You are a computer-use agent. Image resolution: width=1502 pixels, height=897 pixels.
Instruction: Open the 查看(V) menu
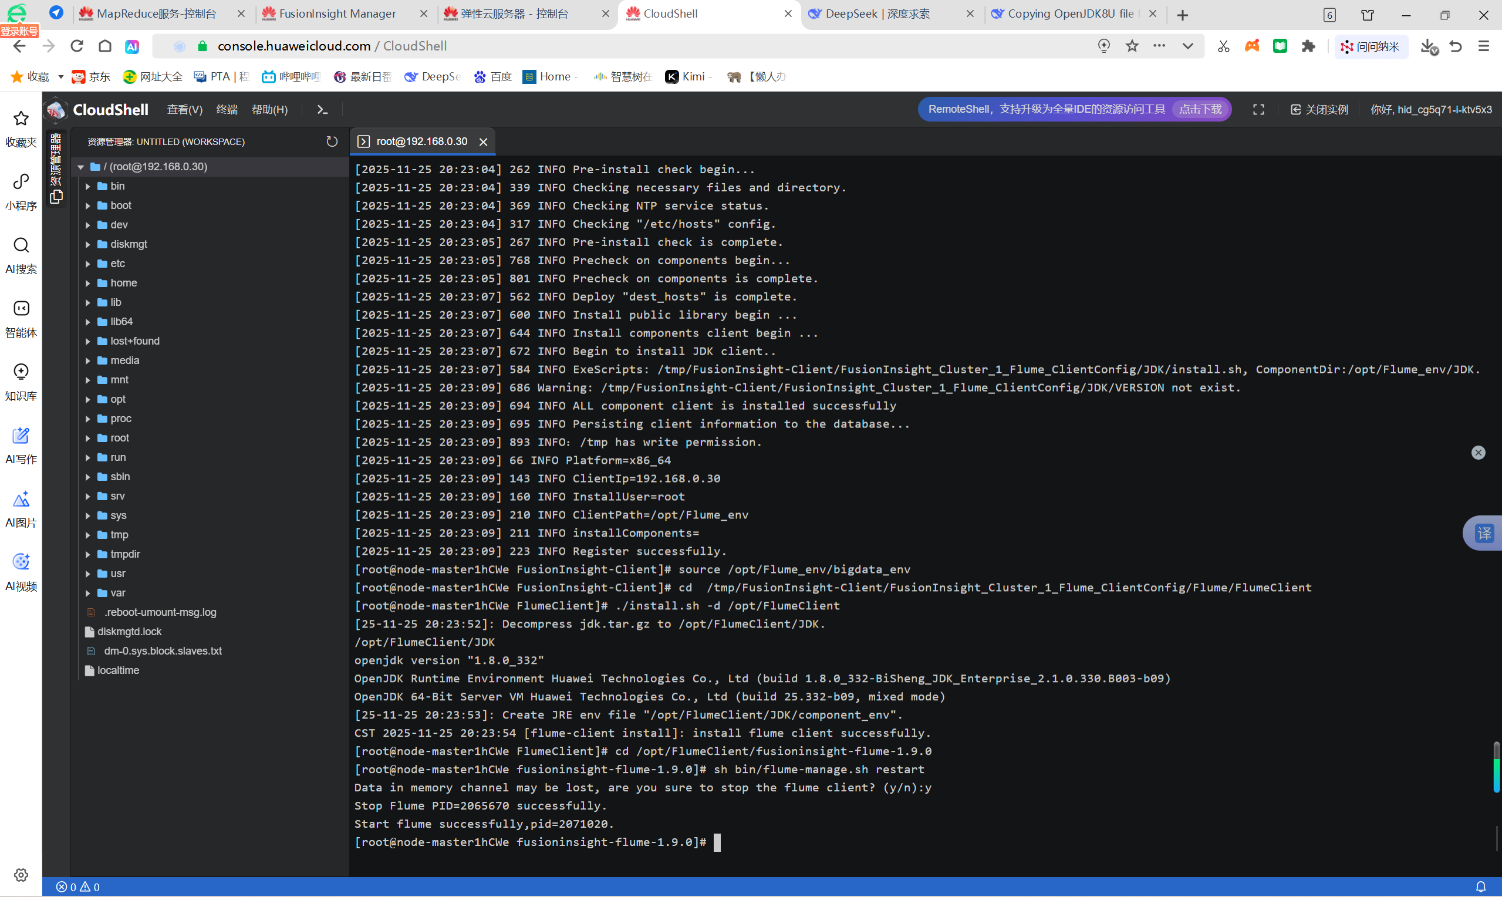click(x=184, y=109)
